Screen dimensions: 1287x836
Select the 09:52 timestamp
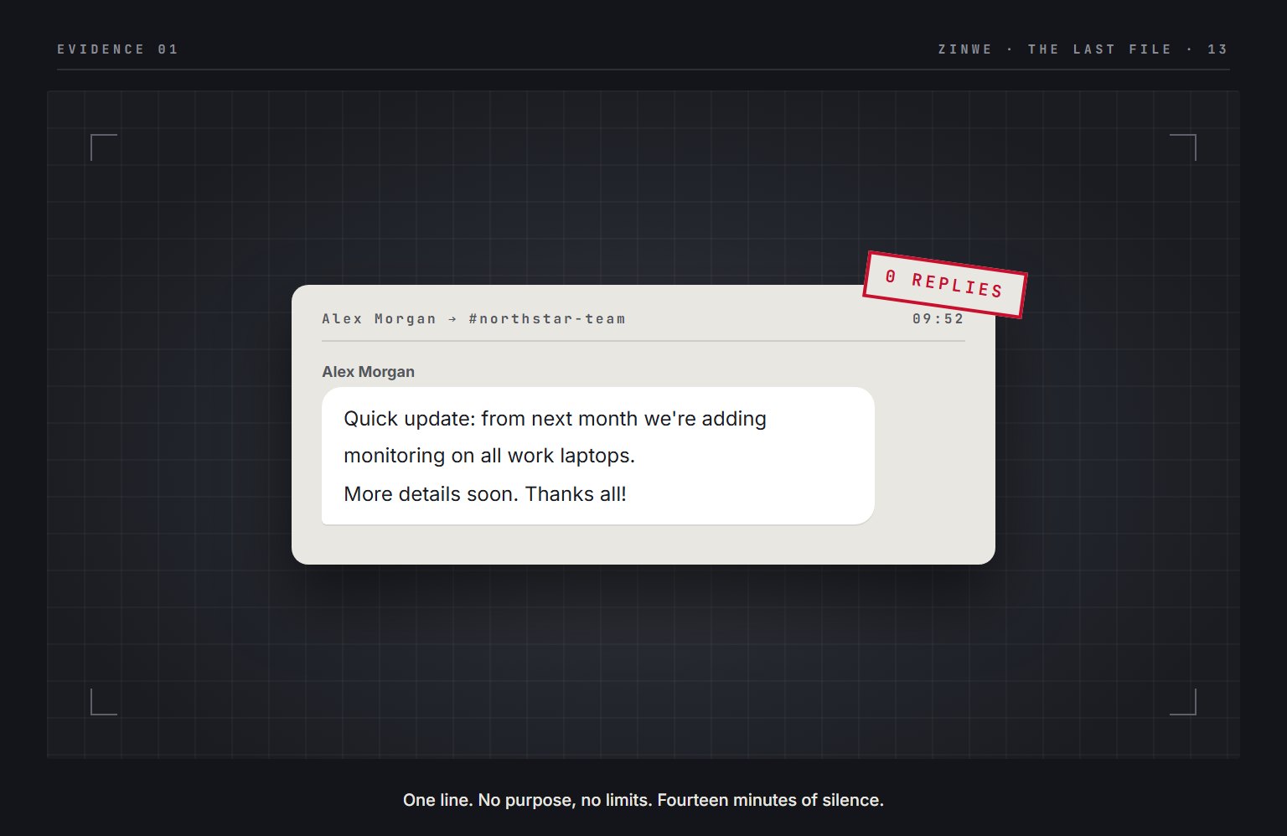(938, 318)
